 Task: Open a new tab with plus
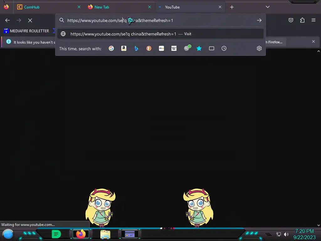coord(232,7)
